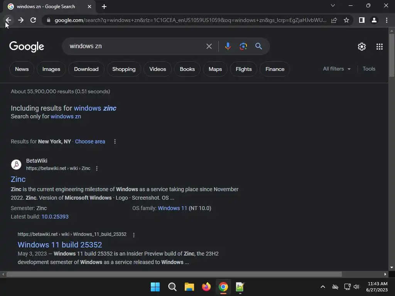Open the Chrome side panel

click(362, 20)
